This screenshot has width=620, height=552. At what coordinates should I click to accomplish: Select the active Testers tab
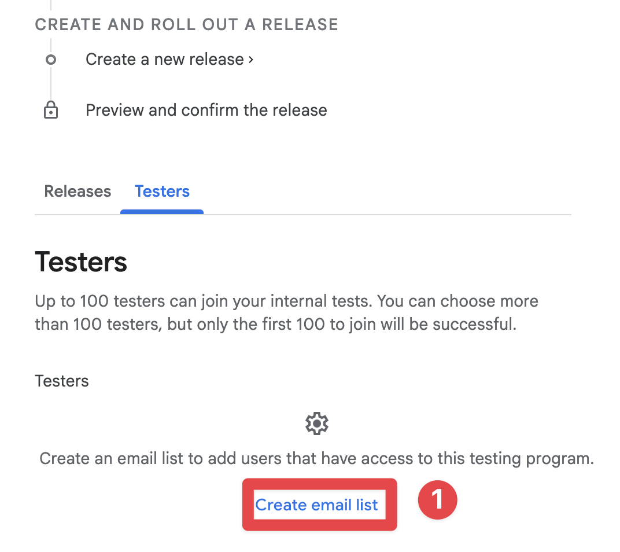[x=162, y=191]
